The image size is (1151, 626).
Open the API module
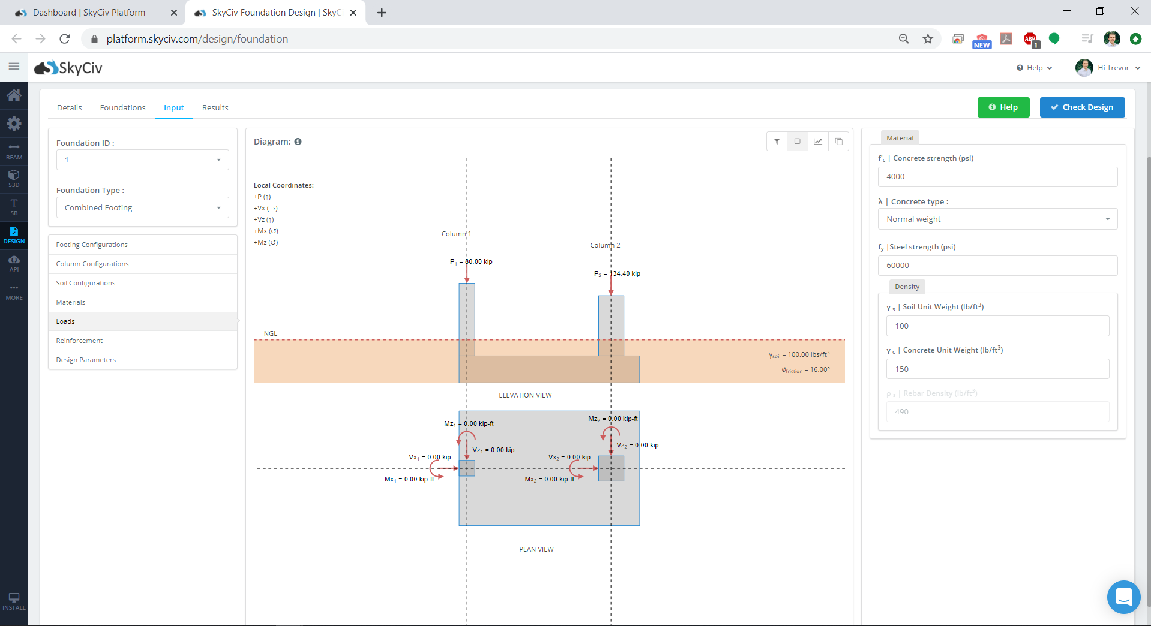14,263
